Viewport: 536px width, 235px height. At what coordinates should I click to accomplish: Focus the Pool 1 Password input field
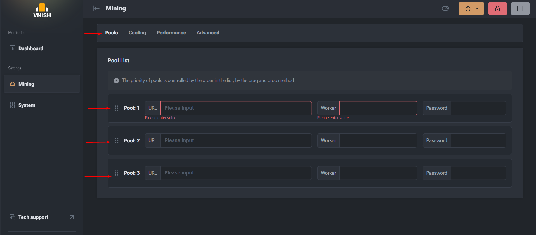tap(478, 108)
